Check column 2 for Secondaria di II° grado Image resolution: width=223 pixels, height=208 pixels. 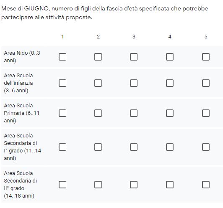click(x=98, y=185)
